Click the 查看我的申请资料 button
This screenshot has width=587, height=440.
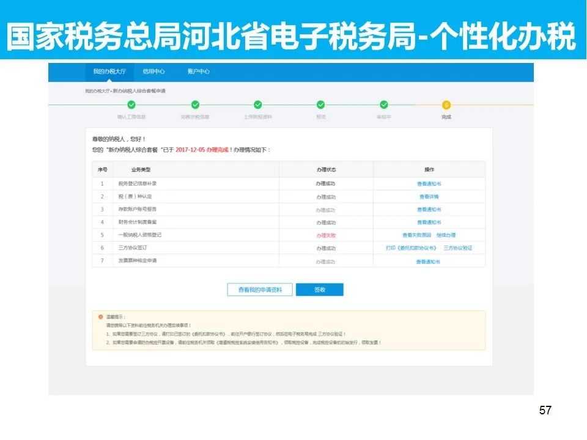pyautogui.click(x=260, y=290)
